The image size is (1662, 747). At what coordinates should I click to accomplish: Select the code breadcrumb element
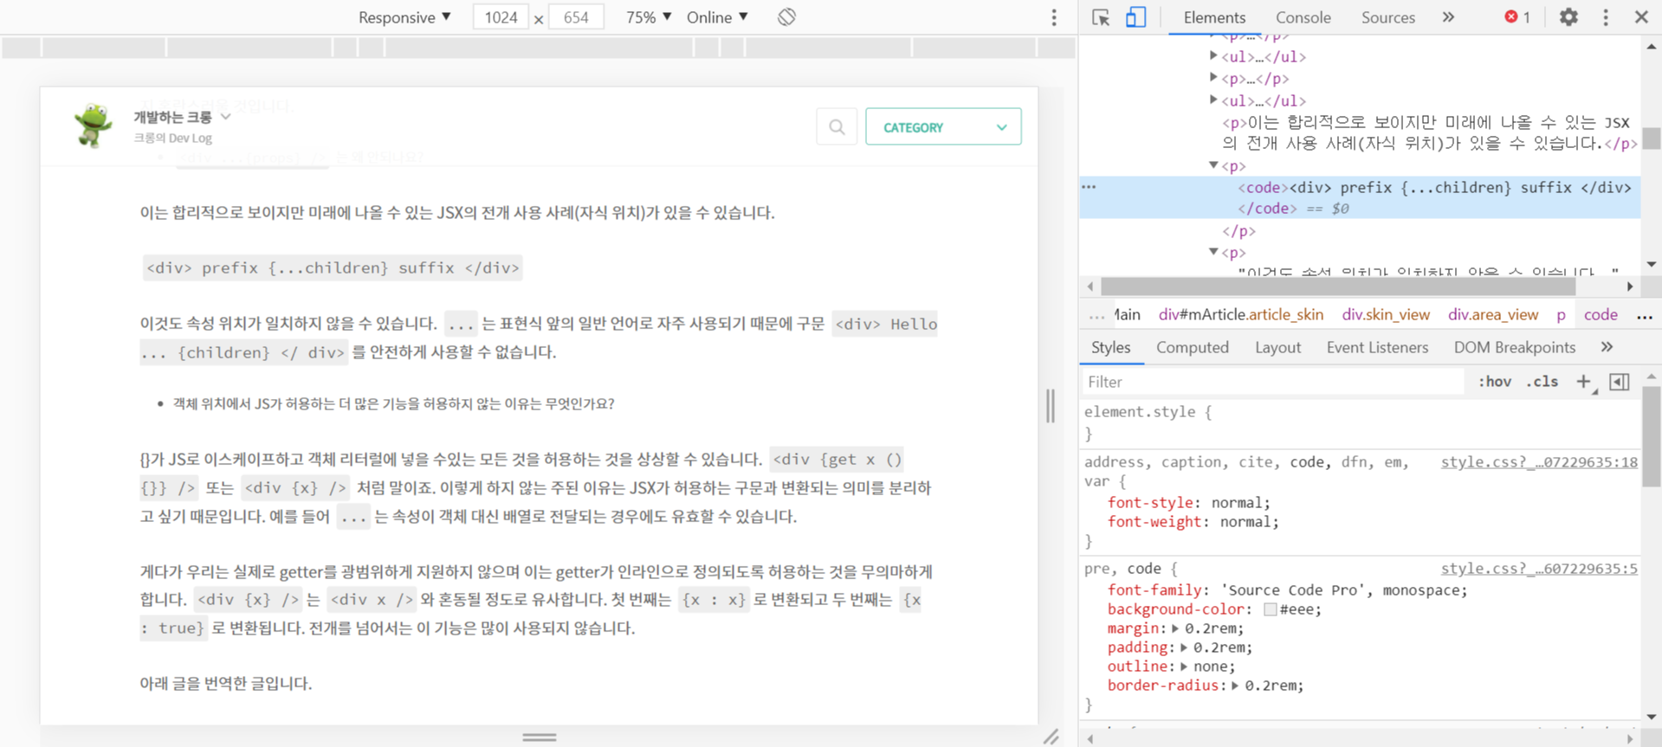coord(1601,315)
